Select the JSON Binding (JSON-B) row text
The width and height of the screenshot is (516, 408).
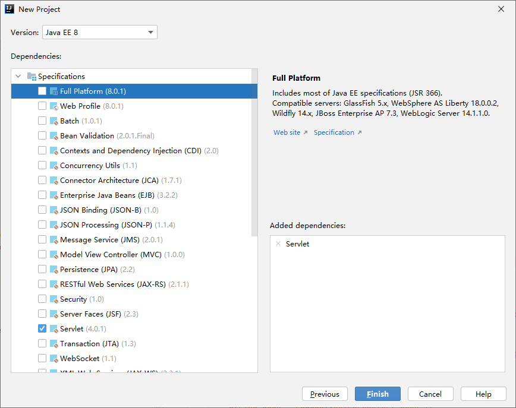(109, 210)
